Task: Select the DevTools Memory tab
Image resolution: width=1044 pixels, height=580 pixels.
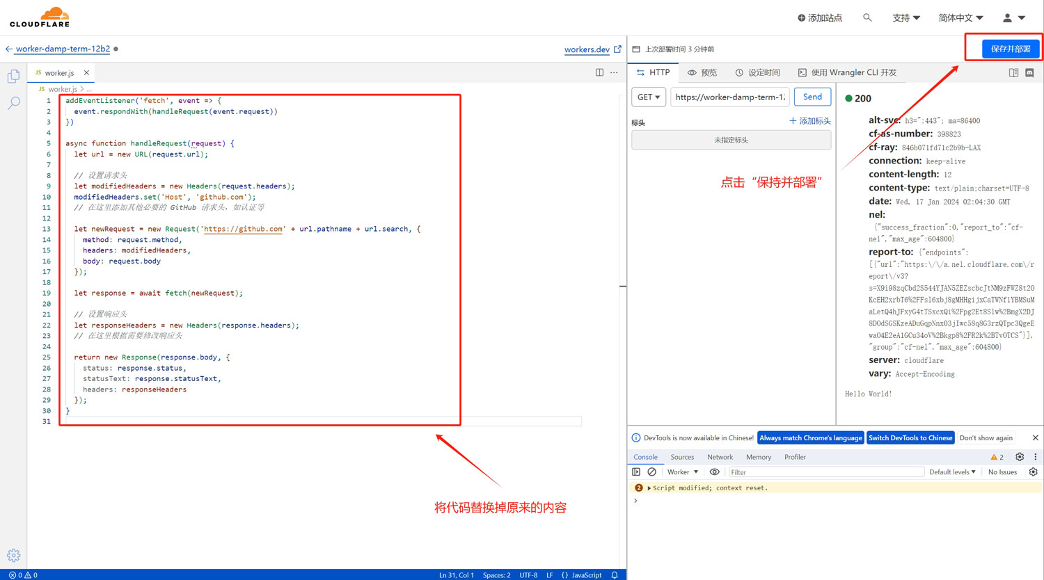Action: (759, 457)
